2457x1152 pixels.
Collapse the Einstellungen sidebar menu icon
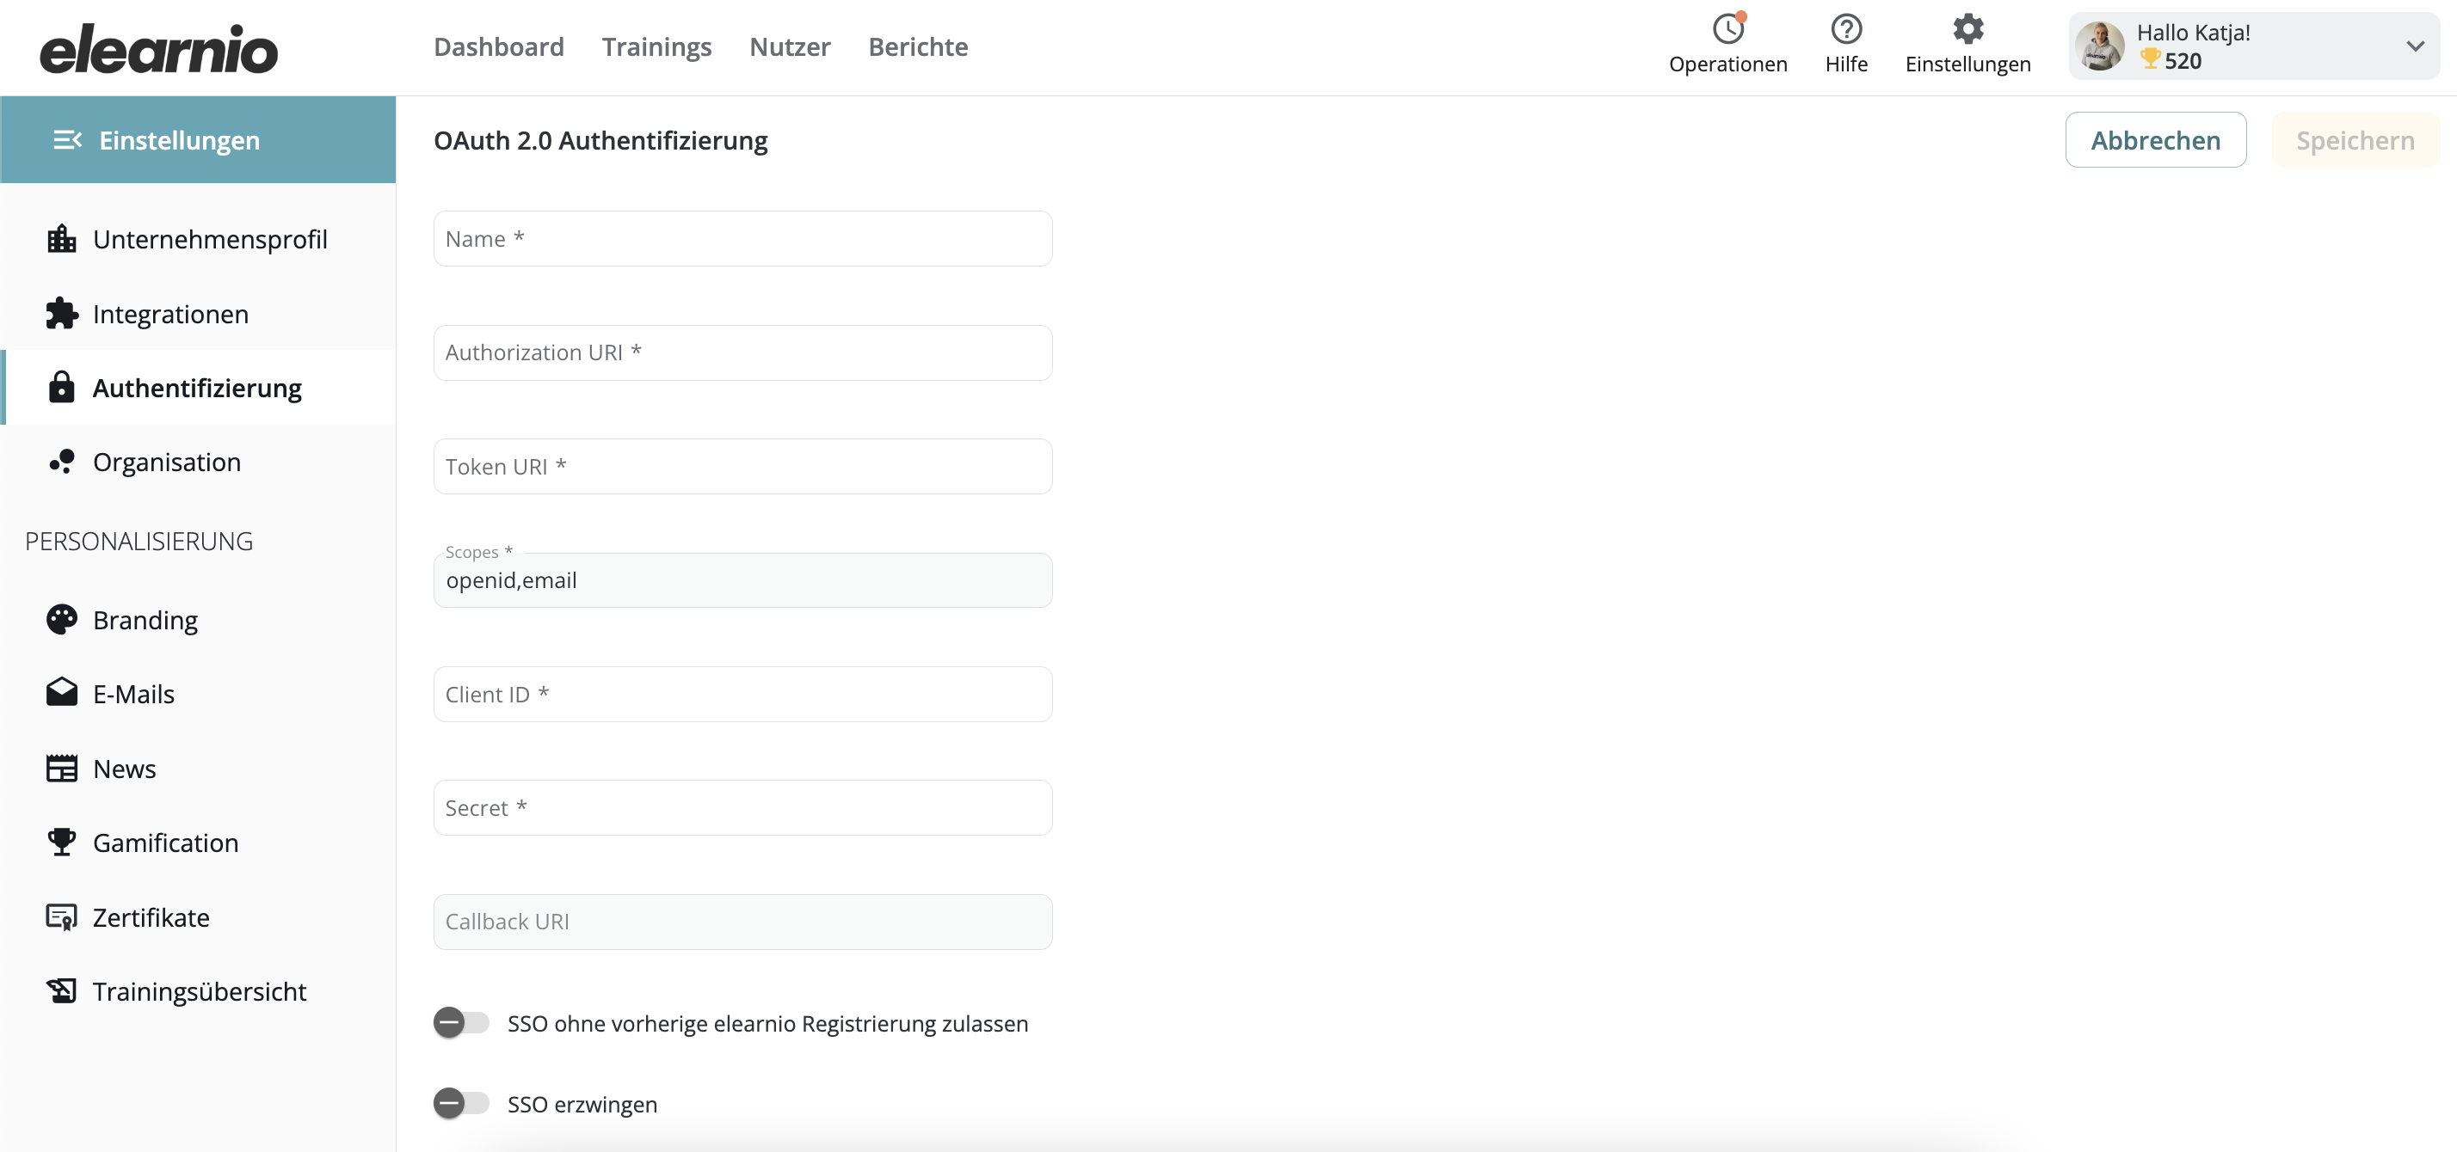coord(67,140)
